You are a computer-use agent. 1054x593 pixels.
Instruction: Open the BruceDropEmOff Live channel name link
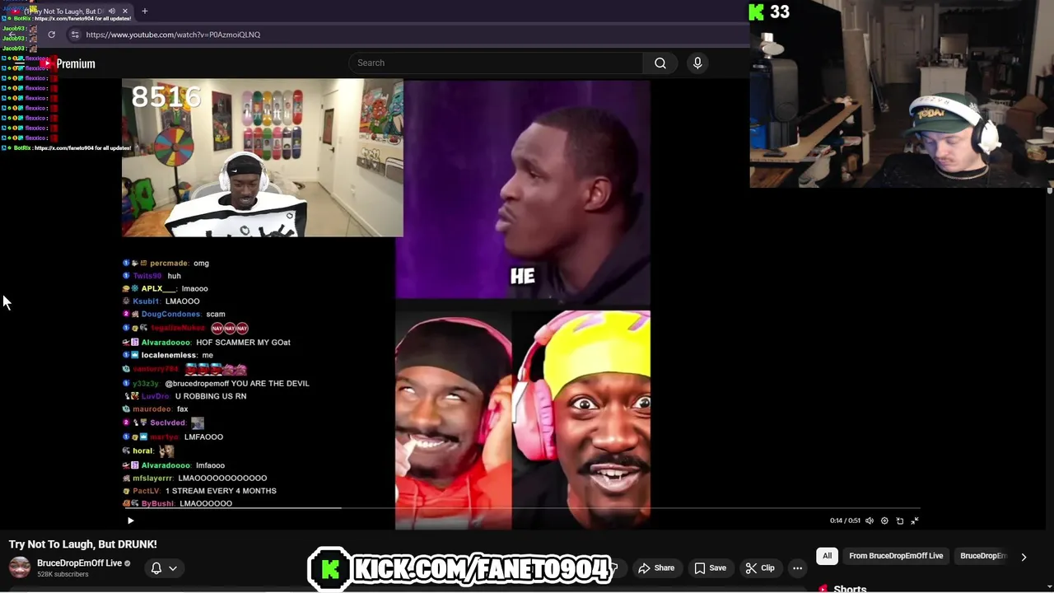coord(79,563)
